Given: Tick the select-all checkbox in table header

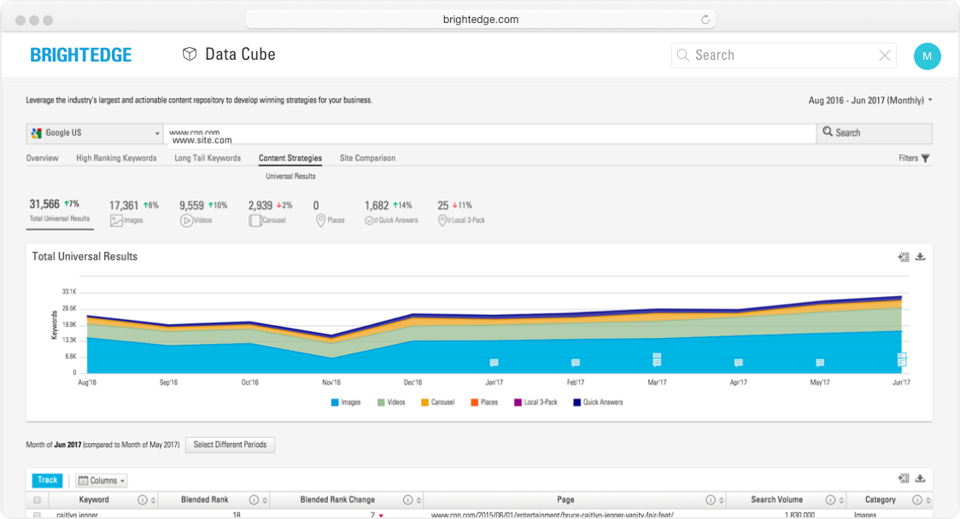Looking at the screenshot, I should [37, 500].
